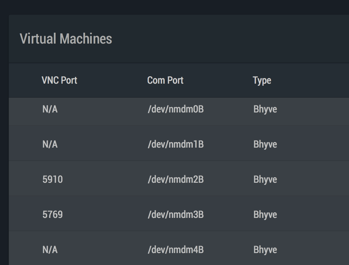Click N/A VNC port in nmdm4B row
The image size is (349, 265).
coord(50,250)
